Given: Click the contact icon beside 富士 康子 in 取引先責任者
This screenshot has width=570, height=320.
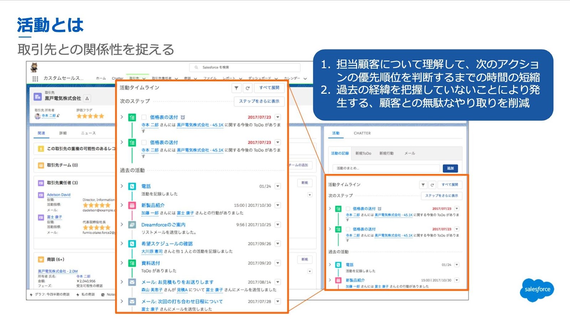Looking at the screenshot, I should coord(41,217).
